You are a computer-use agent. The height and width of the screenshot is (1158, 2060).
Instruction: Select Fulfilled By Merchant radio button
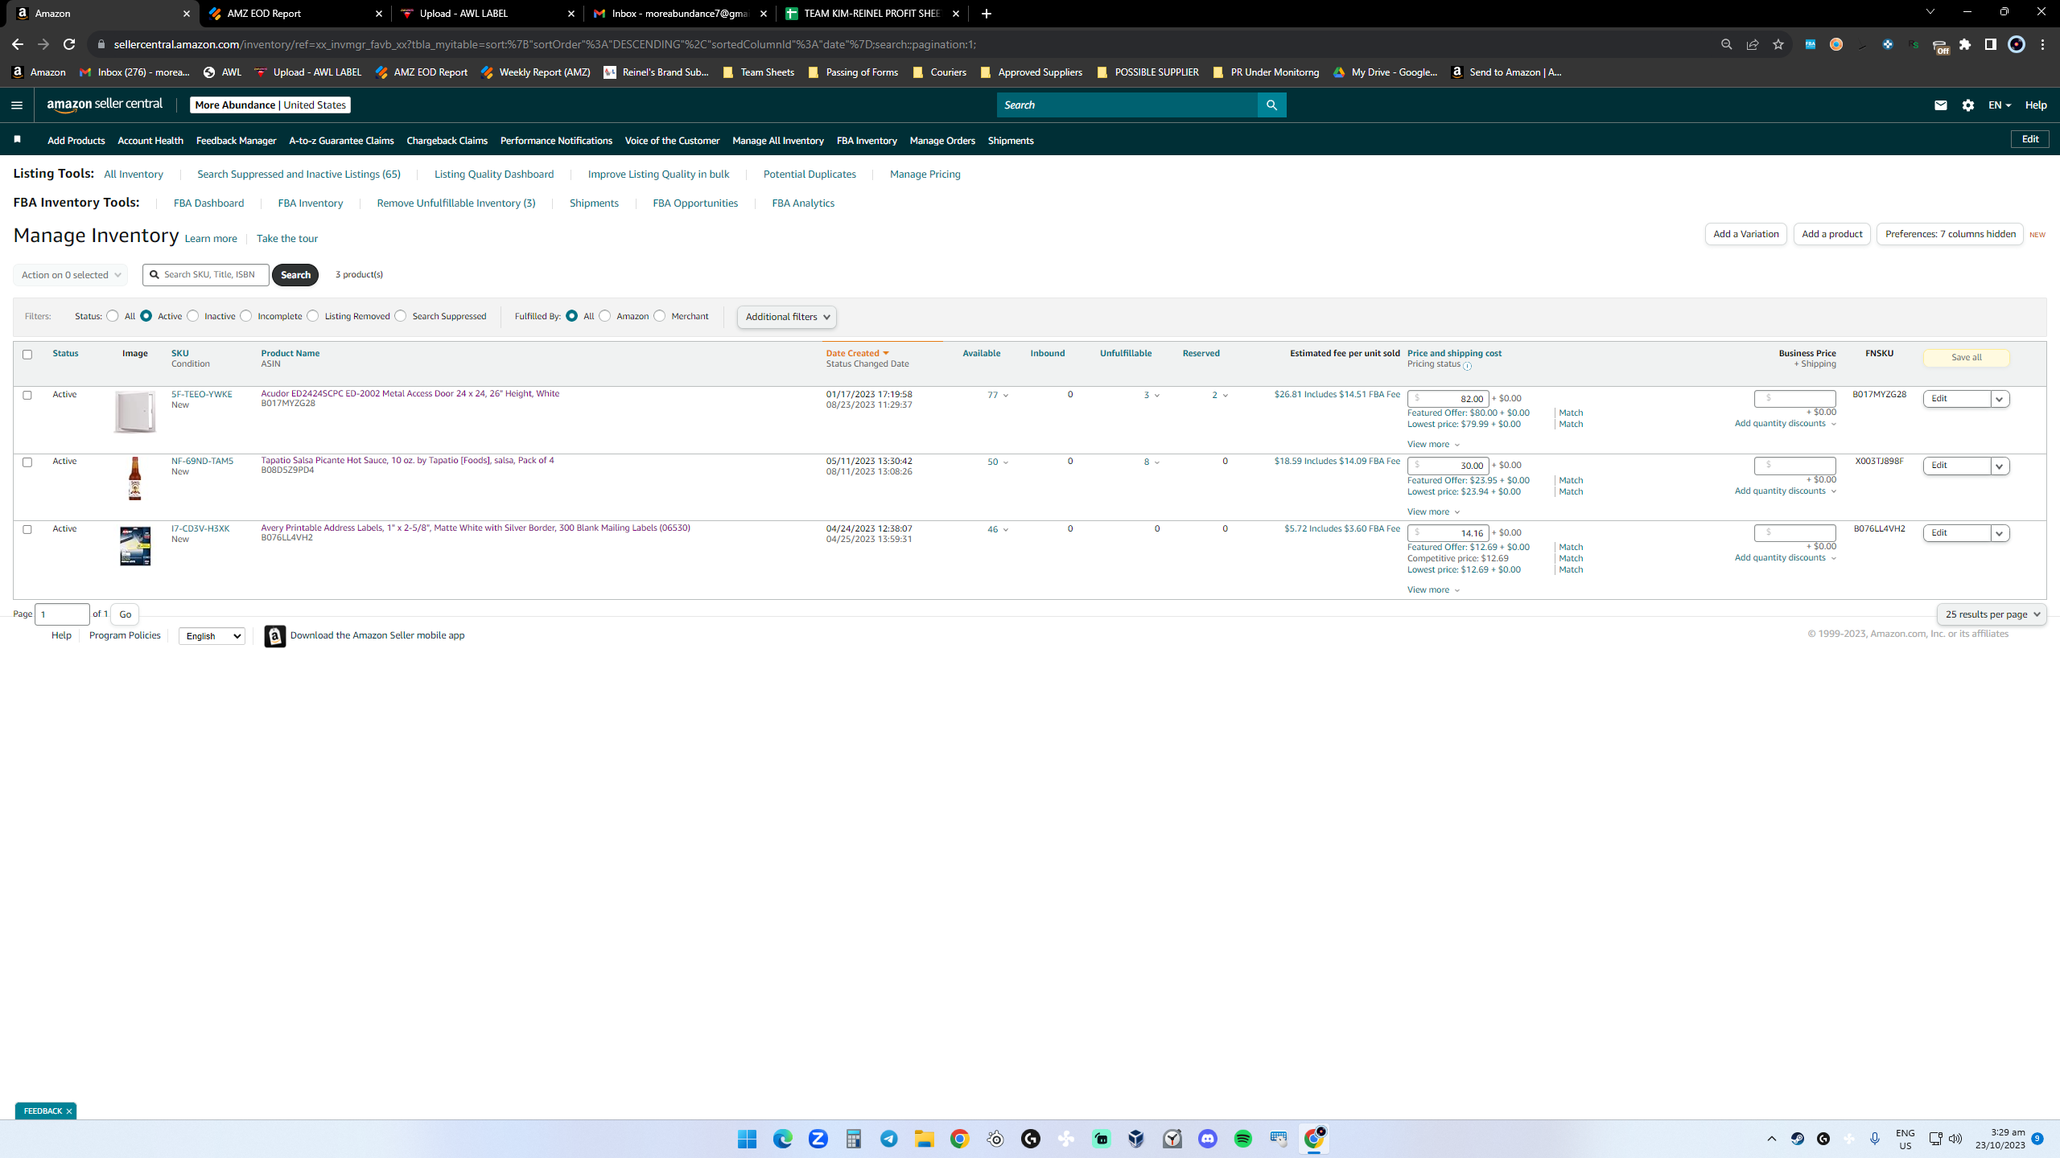click(660, 316)
